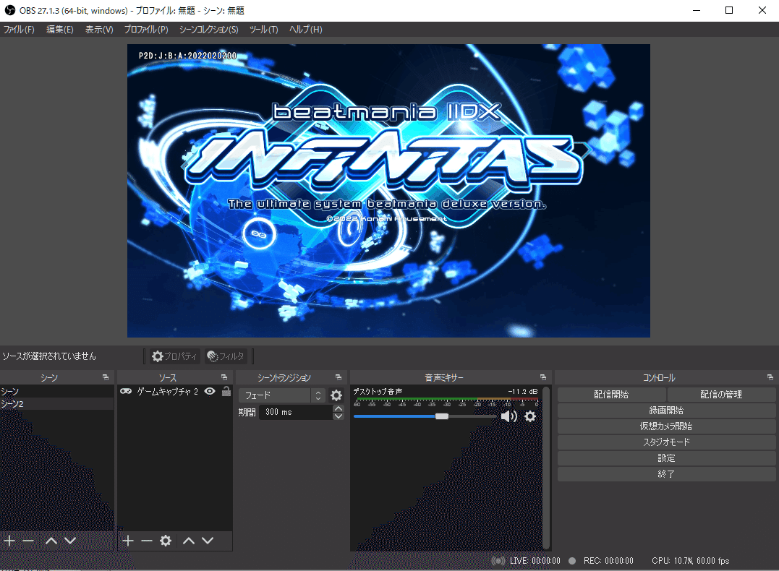Open the 表示(V) menu
Screen dimensions: 779x571
click(x=99, y=30)
